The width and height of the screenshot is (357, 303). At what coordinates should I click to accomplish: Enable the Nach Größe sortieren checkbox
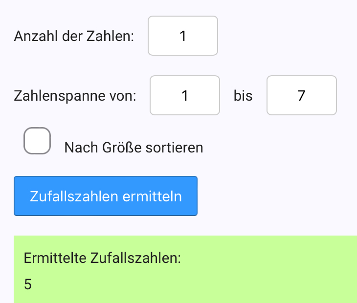(37, 141)
